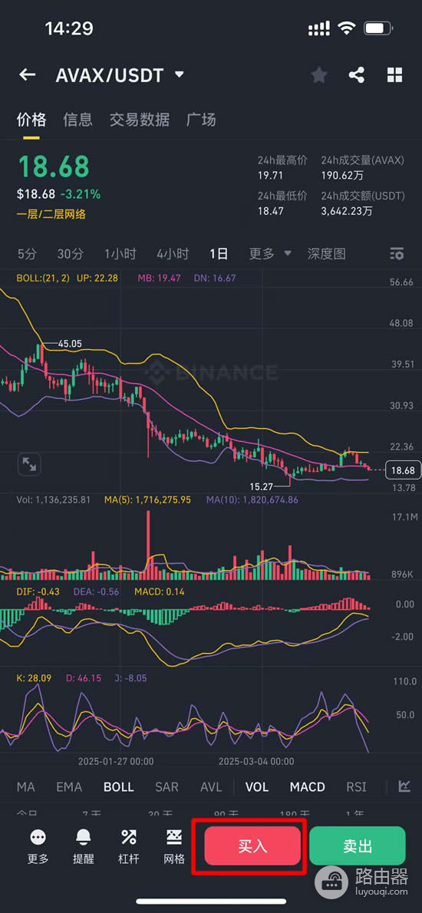The image size is (422, 913).
Task: Toggle MACD sub-indicator
Action: (x=308, y=787)
